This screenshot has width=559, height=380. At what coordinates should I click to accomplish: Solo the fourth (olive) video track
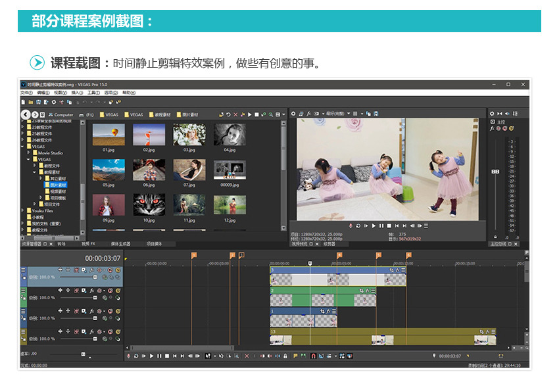118,331
